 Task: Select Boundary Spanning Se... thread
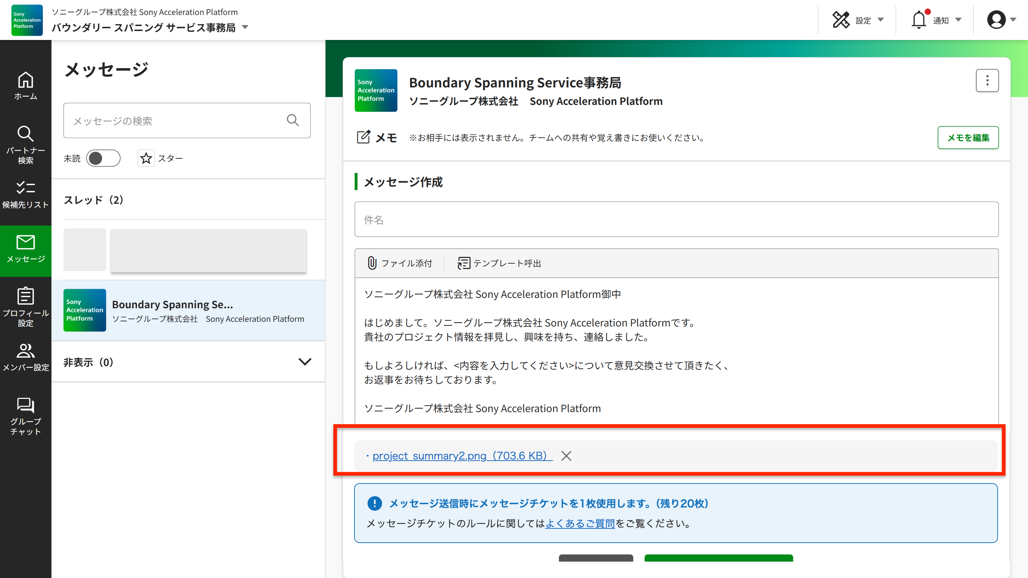(188, 310)
